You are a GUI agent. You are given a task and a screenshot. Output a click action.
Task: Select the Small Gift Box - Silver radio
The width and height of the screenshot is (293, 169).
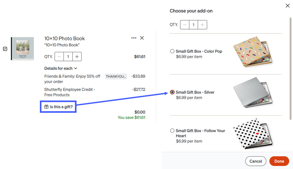coord(172,92)
